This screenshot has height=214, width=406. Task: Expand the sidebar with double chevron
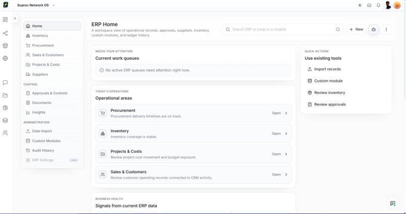[15, 19]
